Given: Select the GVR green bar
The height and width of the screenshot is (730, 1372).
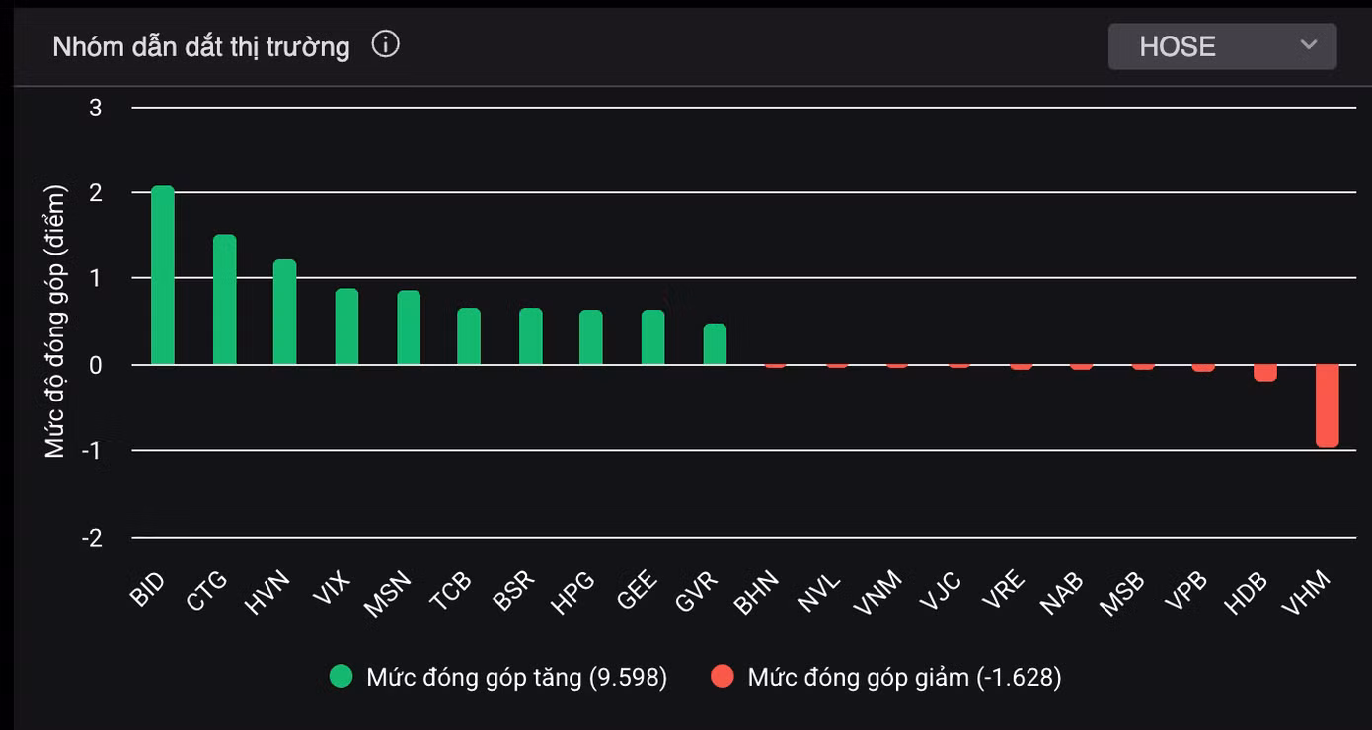Looking at the screenshot, I should point(715,344).
